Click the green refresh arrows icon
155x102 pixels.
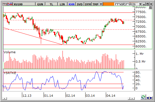click(x=143, y=97)
